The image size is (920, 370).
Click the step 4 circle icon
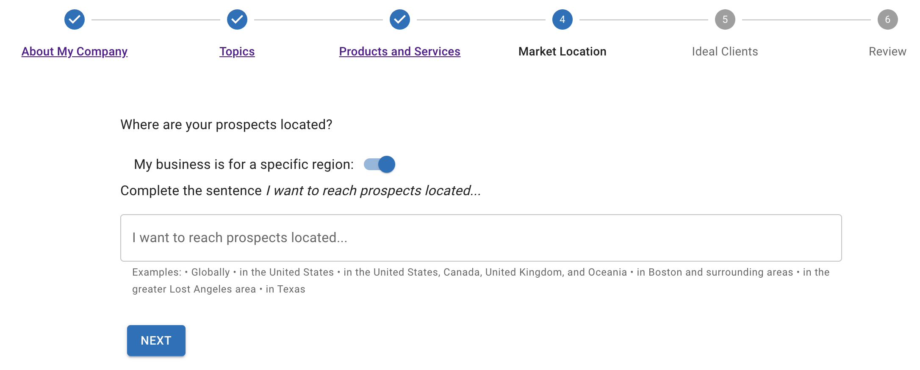click(563, 19)
